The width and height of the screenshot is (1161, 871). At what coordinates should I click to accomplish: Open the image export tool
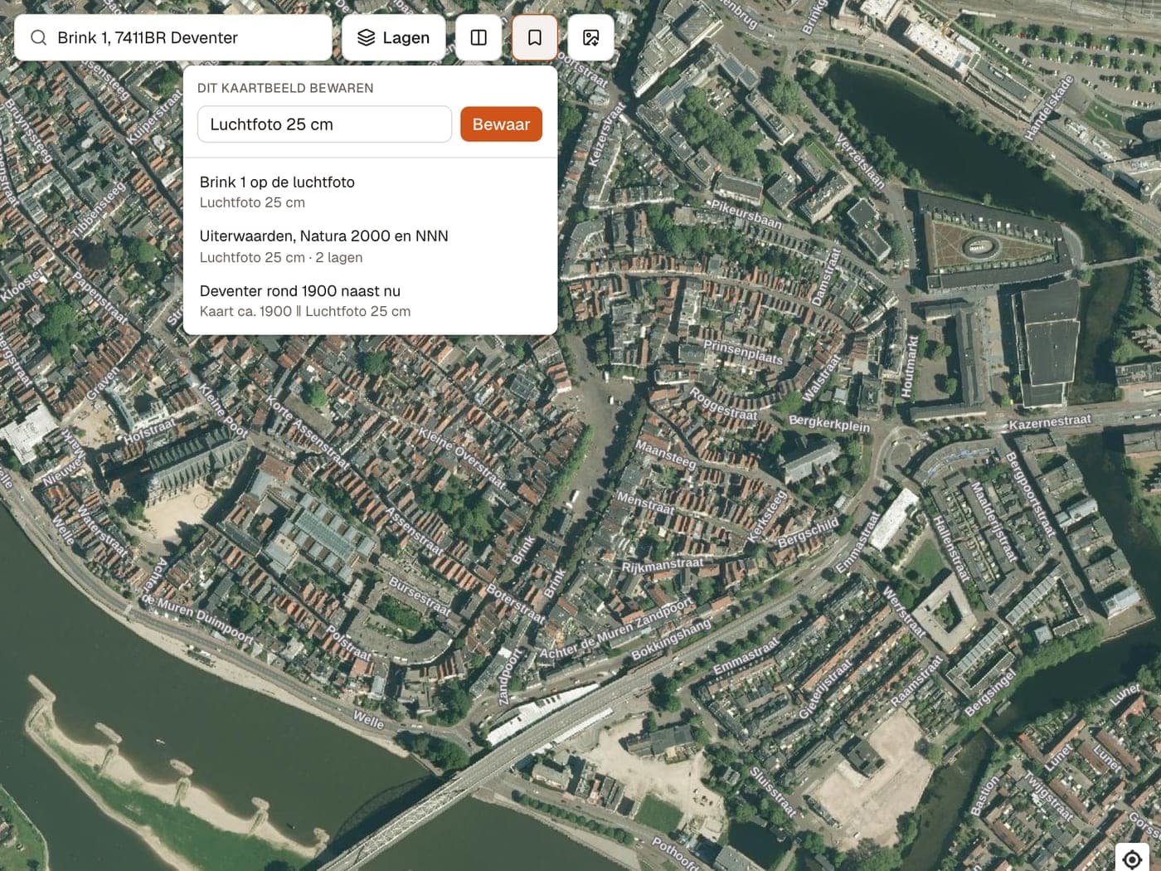point(591,37)
